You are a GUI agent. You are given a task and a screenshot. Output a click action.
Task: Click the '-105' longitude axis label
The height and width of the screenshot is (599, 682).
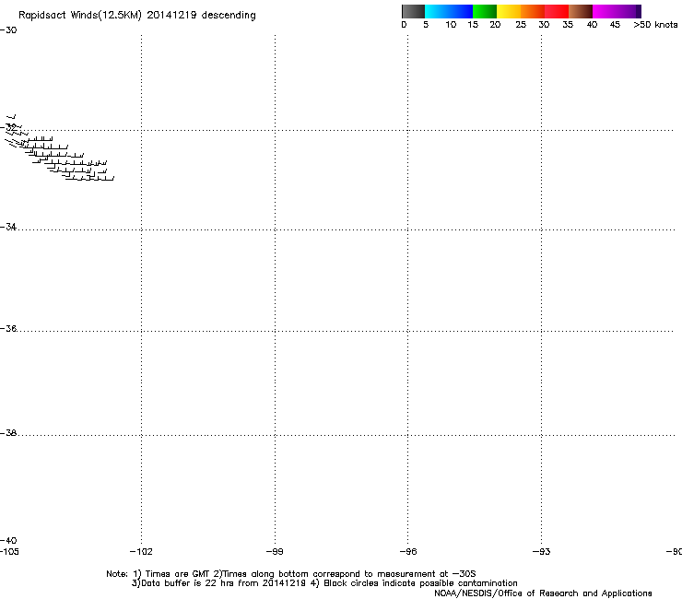(9, 552)
